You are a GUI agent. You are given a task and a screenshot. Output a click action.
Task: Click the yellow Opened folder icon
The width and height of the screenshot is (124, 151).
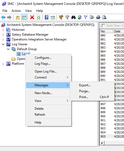click(13, 59)
